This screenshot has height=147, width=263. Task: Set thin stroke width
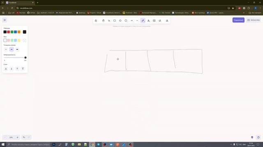pyautogui.click(x=6, y=49)
